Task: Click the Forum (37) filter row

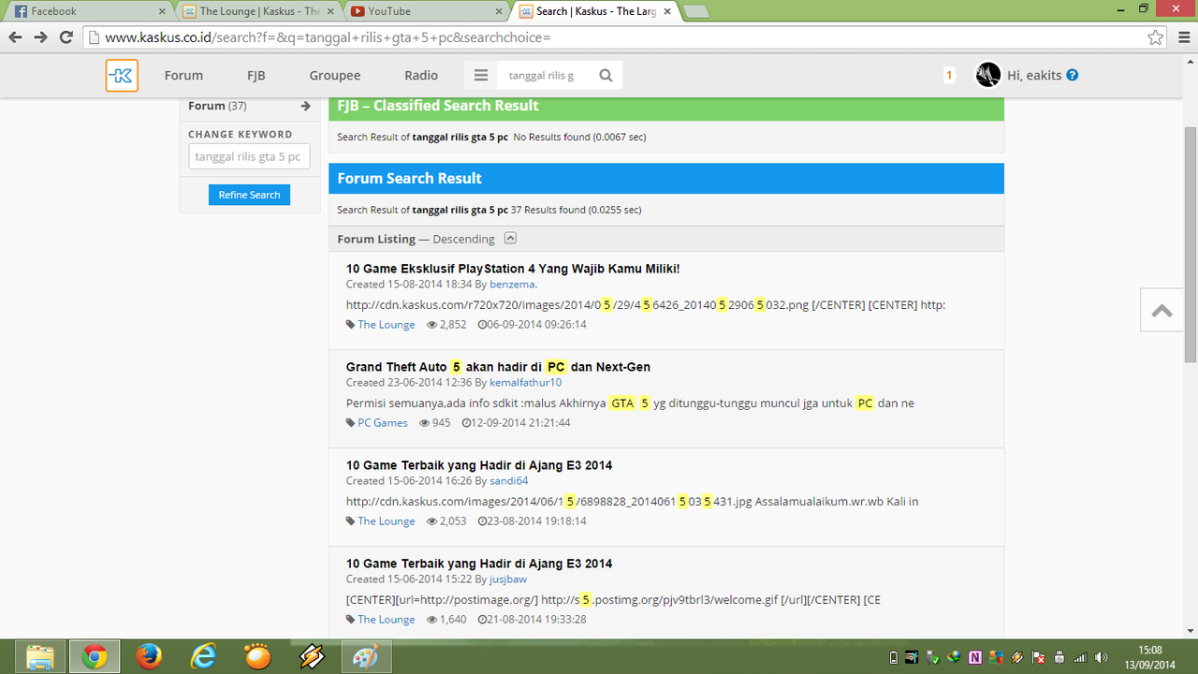Action: pyautogui.click(x=249, y=106)
